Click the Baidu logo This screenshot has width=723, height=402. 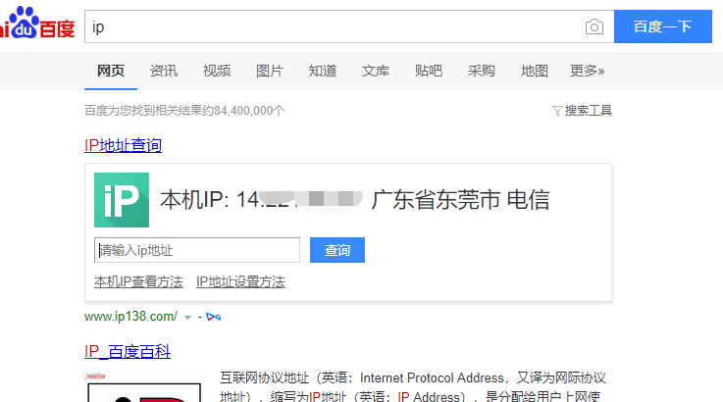[37, 24]
